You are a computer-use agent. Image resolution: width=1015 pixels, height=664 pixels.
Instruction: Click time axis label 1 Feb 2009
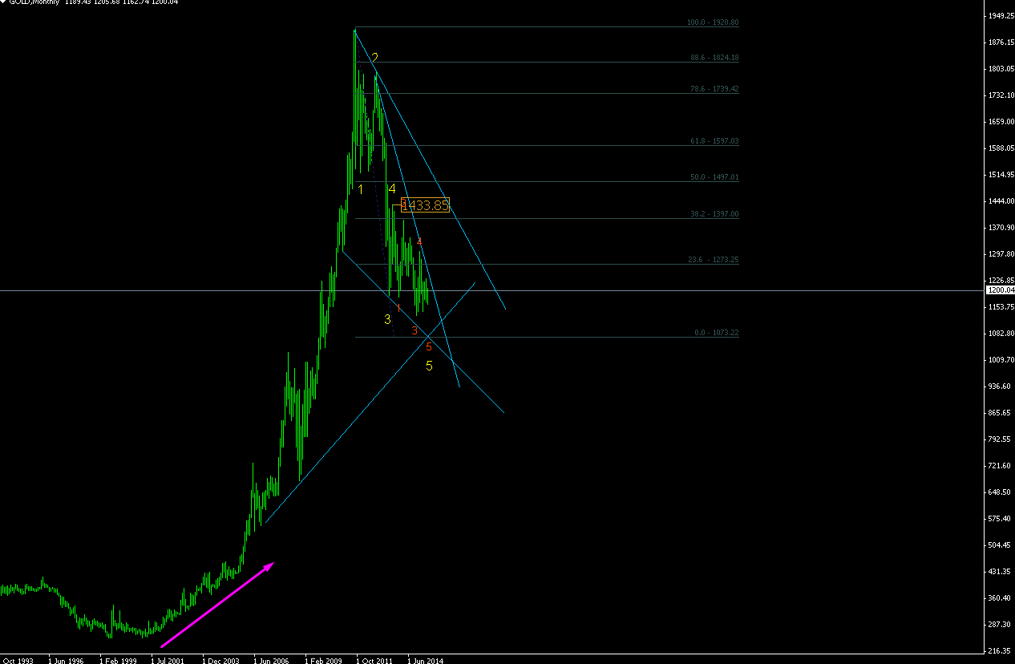[322, 661]
